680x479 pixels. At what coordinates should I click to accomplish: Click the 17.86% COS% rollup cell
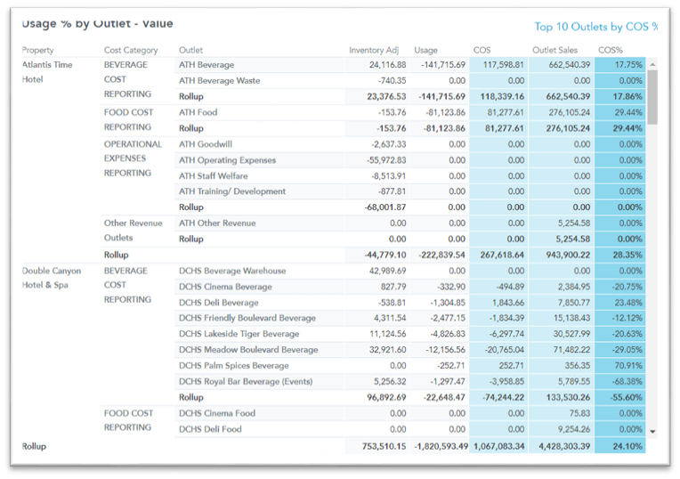pos(620,97)
